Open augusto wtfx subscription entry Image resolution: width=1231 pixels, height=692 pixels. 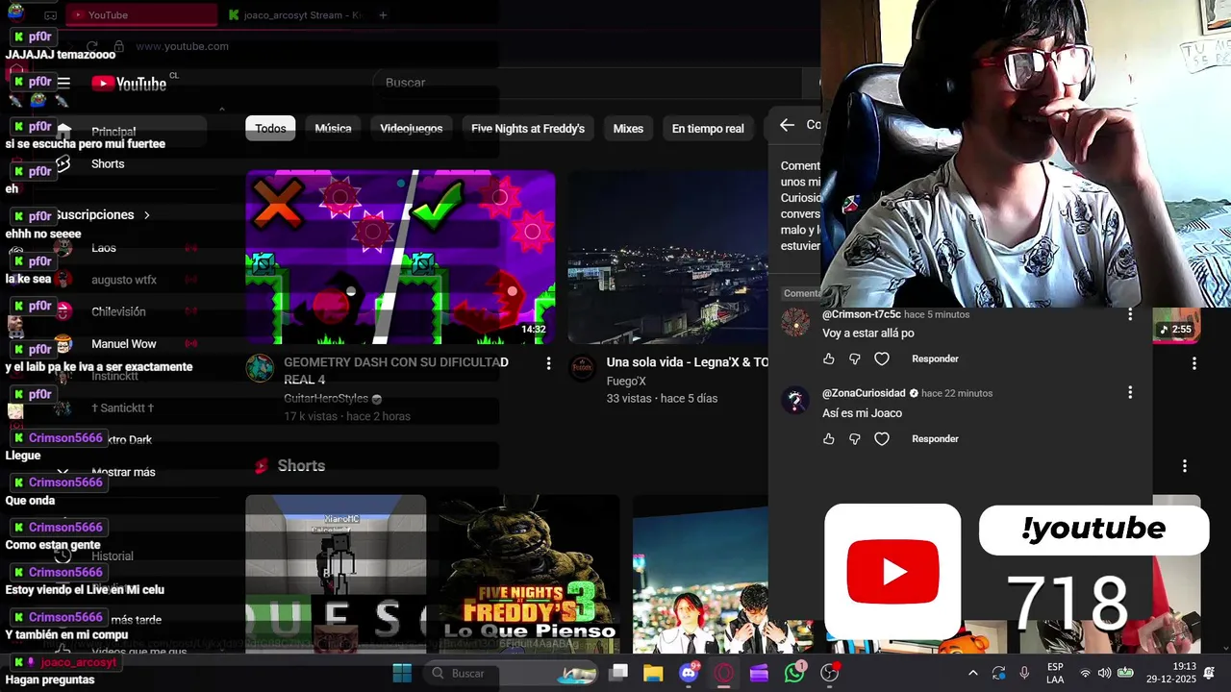(123, 280)
